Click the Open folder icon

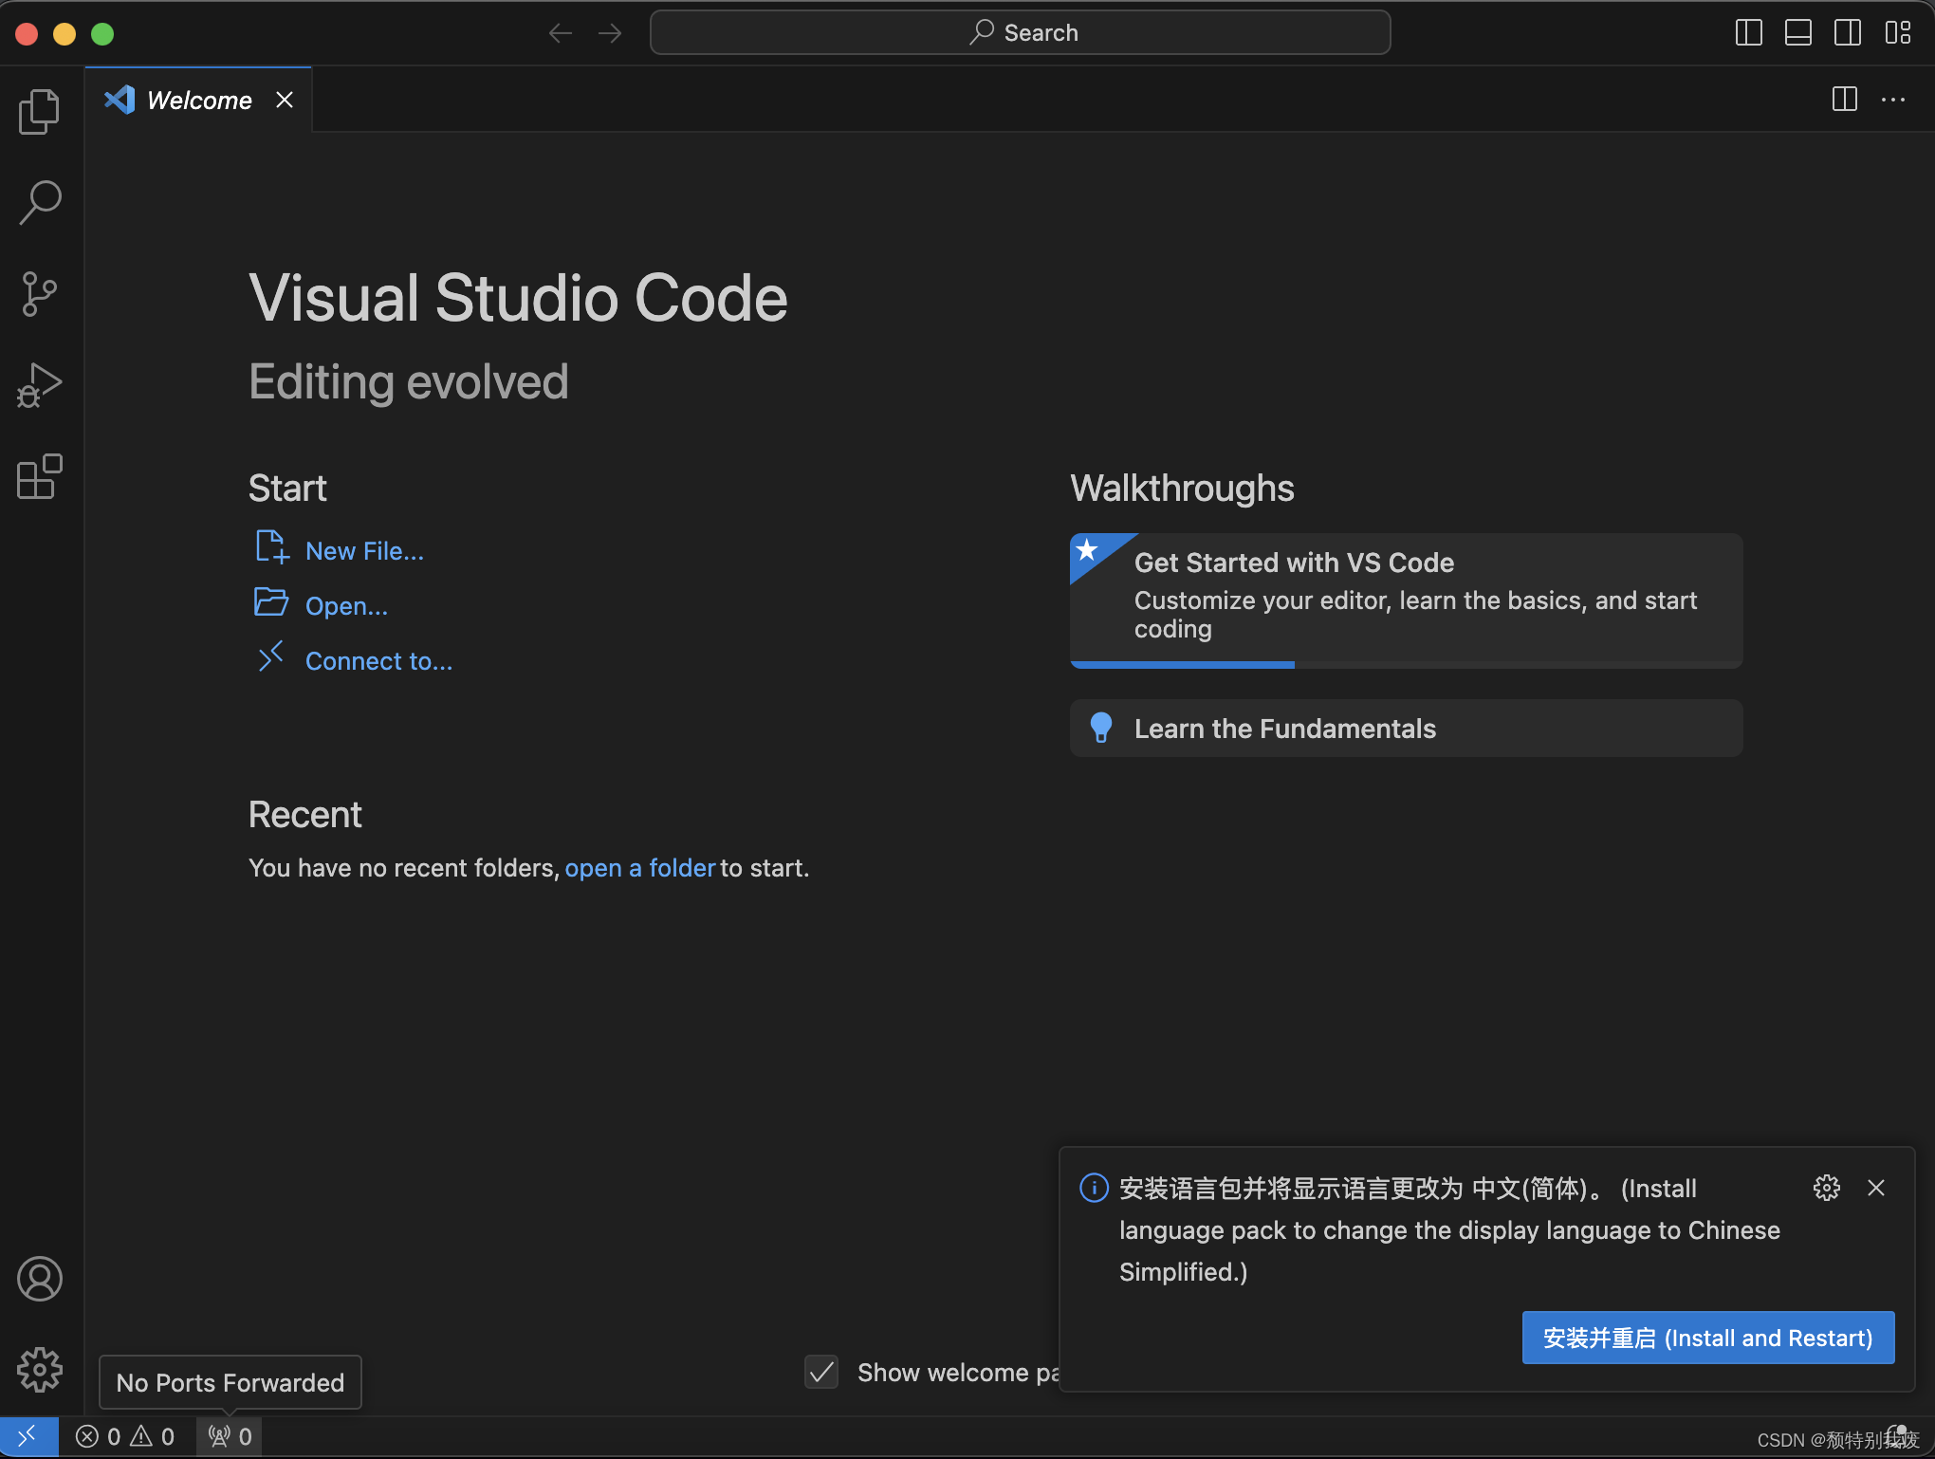click(271, 602)
